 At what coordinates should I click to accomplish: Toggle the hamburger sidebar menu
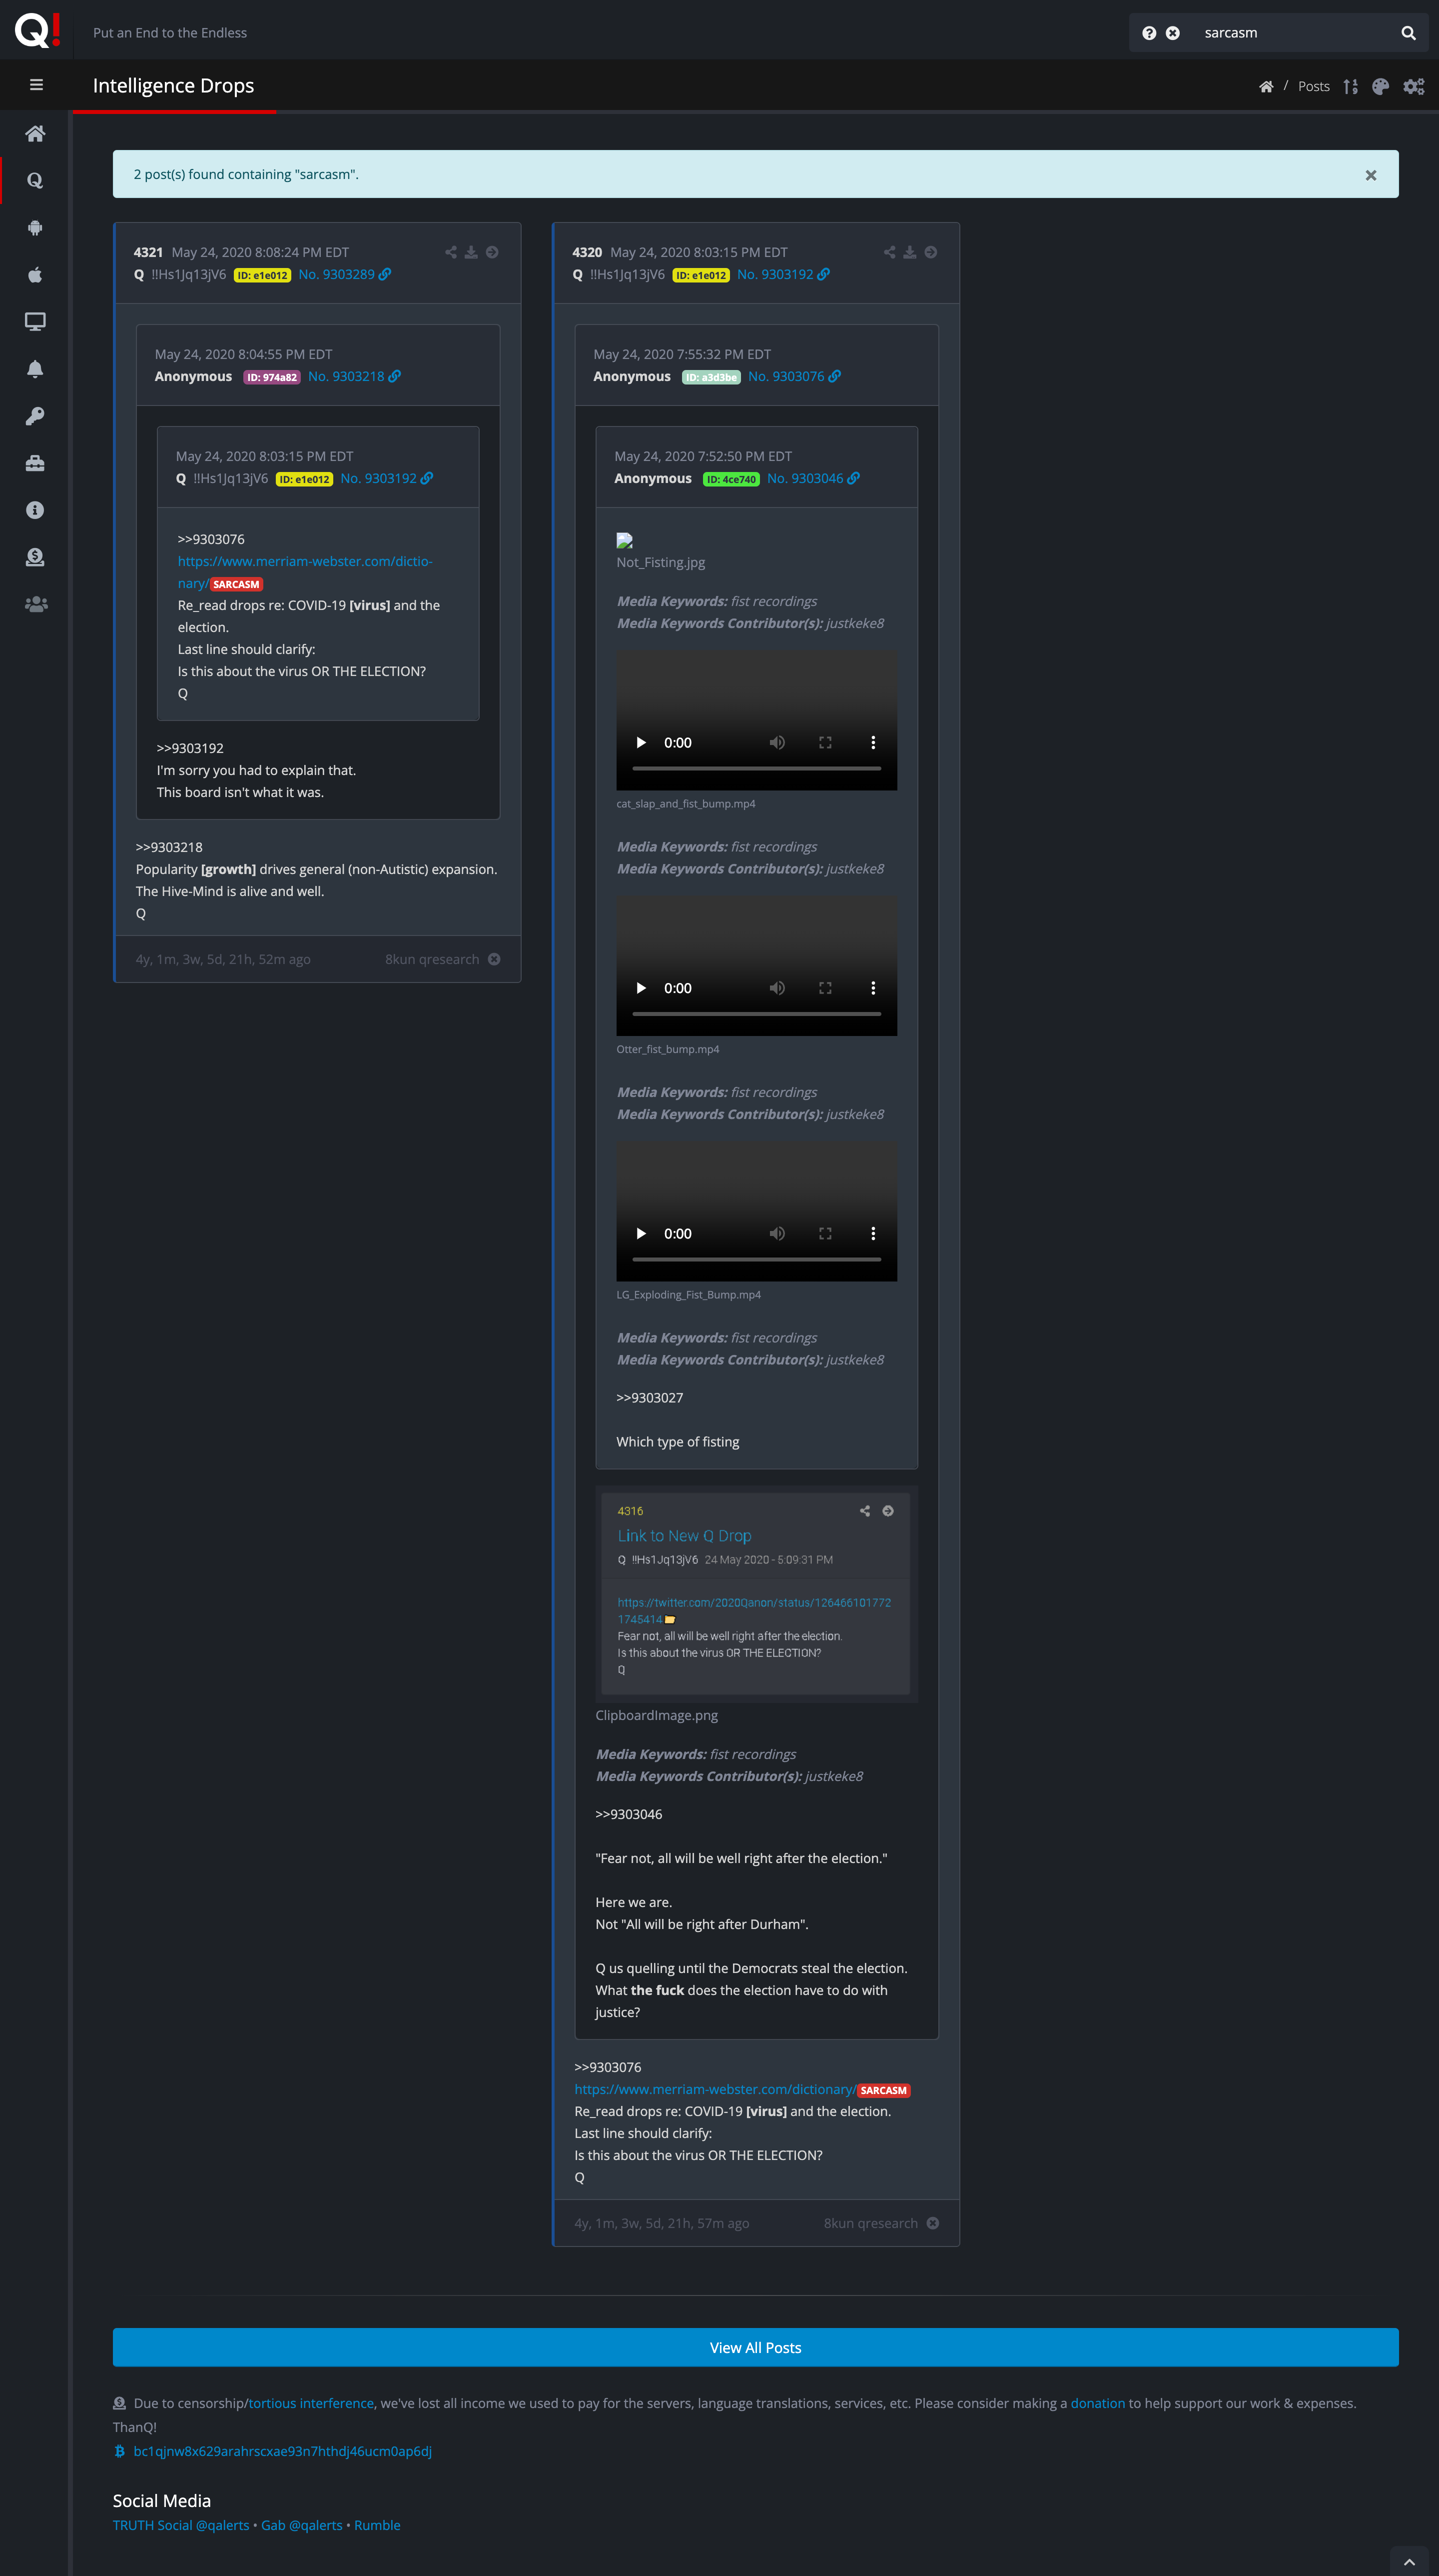[36, 85]
